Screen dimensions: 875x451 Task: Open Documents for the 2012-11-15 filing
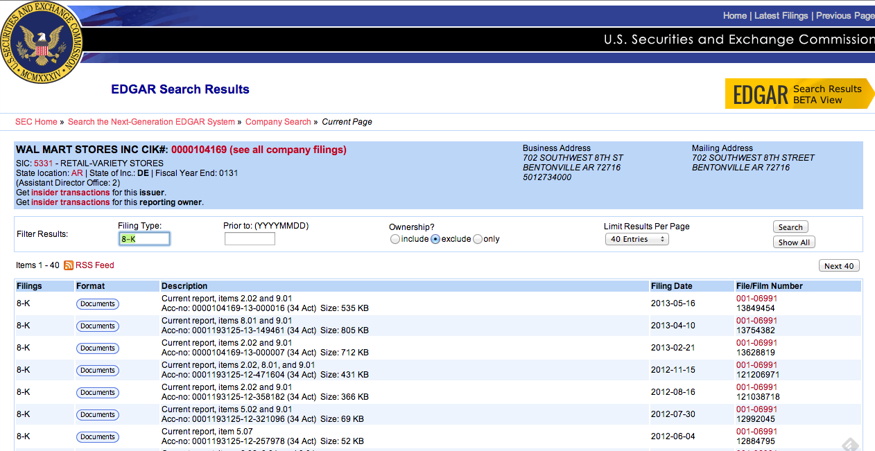pos(97,370)
